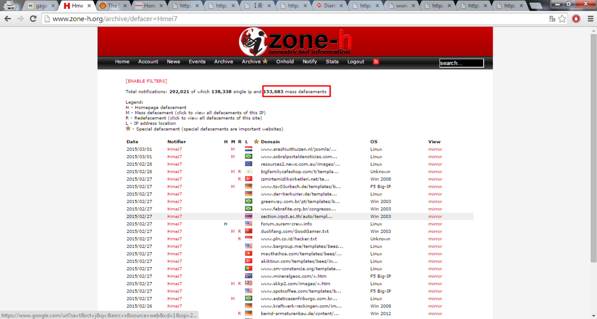Click Brazil flag for greenway.com.br row
Screen dimensions: 597x319
(x=249, y=201)
